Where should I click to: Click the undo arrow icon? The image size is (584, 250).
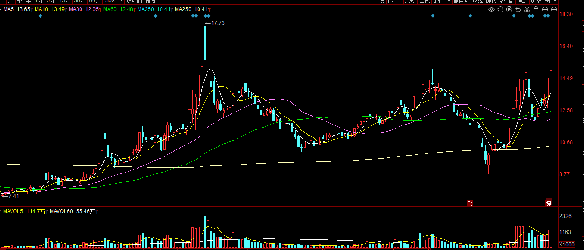(x=519, y=9)
